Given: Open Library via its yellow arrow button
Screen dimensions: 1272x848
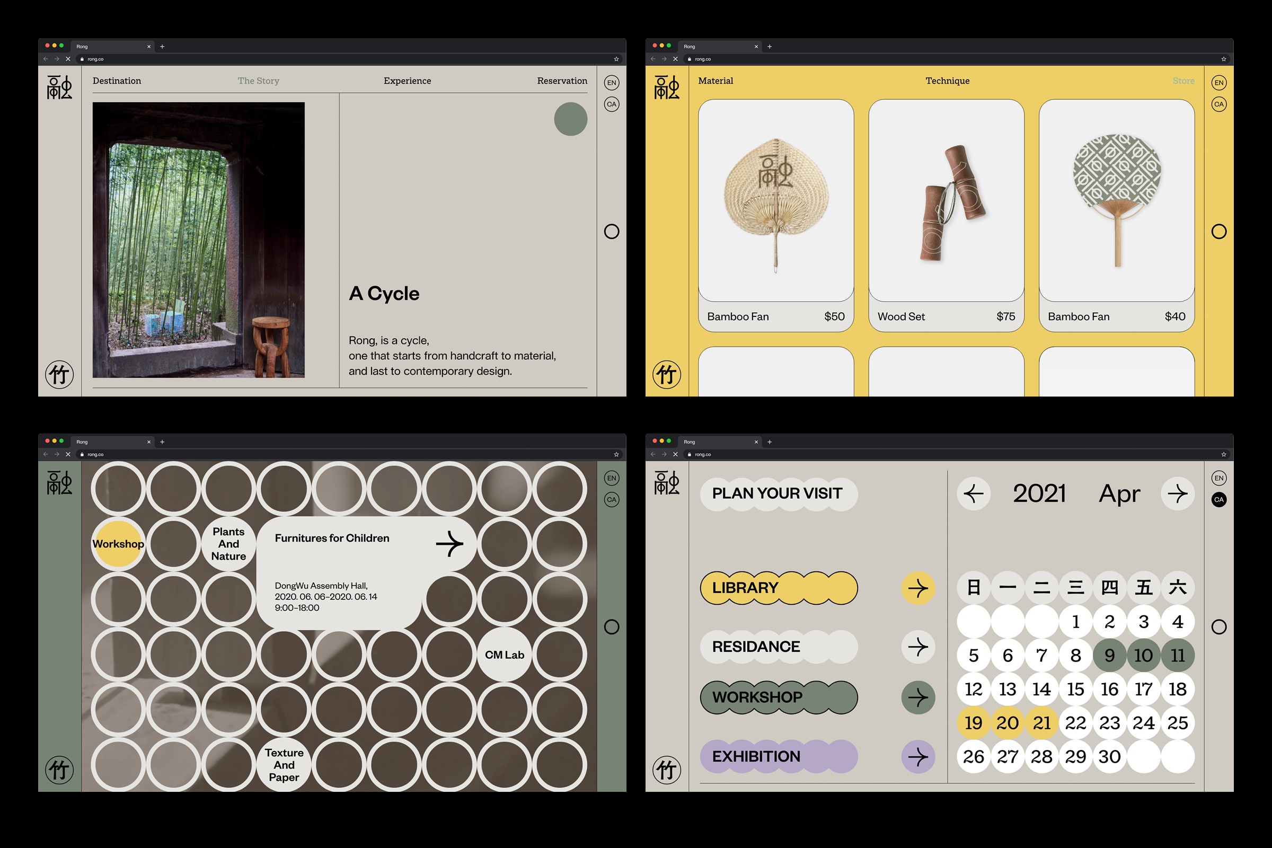Looking at the screenshot, I should click(x=918, y=588).
